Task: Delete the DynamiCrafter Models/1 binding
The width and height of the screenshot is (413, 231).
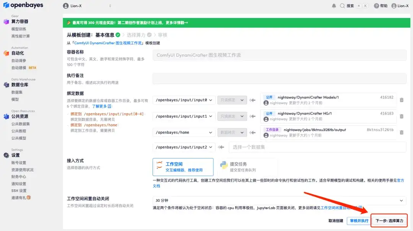Action: point(402,100)
